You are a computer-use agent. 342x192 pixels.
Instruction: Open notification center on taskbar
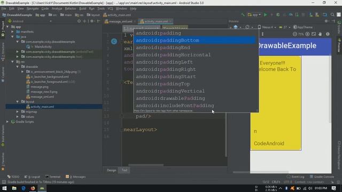click(333, 188)
